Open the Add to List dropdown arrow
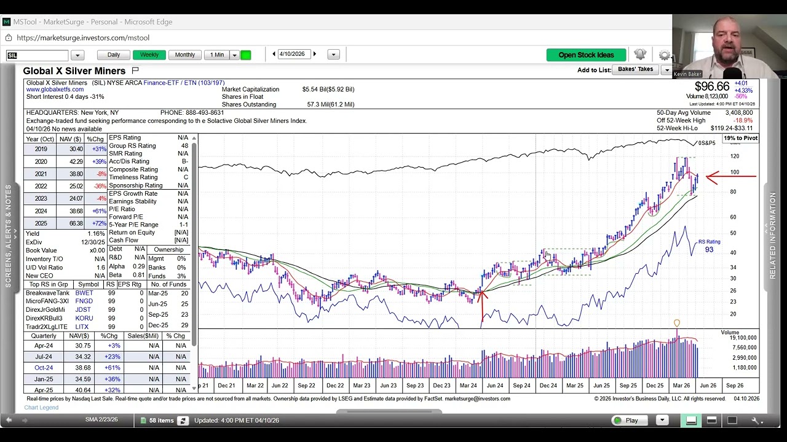 coord(666,70)
